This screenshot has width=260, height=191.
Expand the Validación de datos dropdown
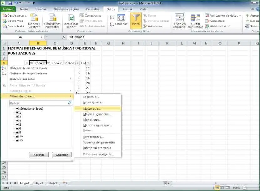[x=240, y=16]
